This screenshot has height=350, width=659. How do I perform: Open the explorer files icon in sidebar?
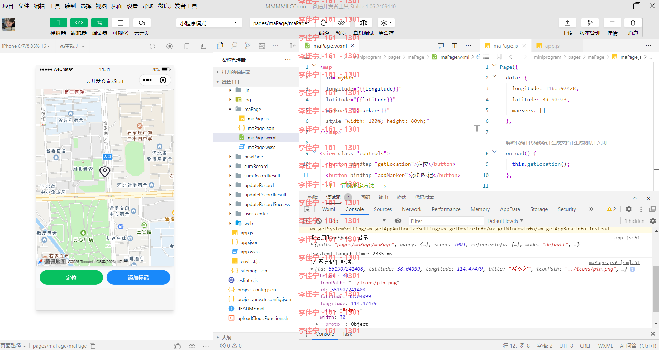tap(220, 46)
